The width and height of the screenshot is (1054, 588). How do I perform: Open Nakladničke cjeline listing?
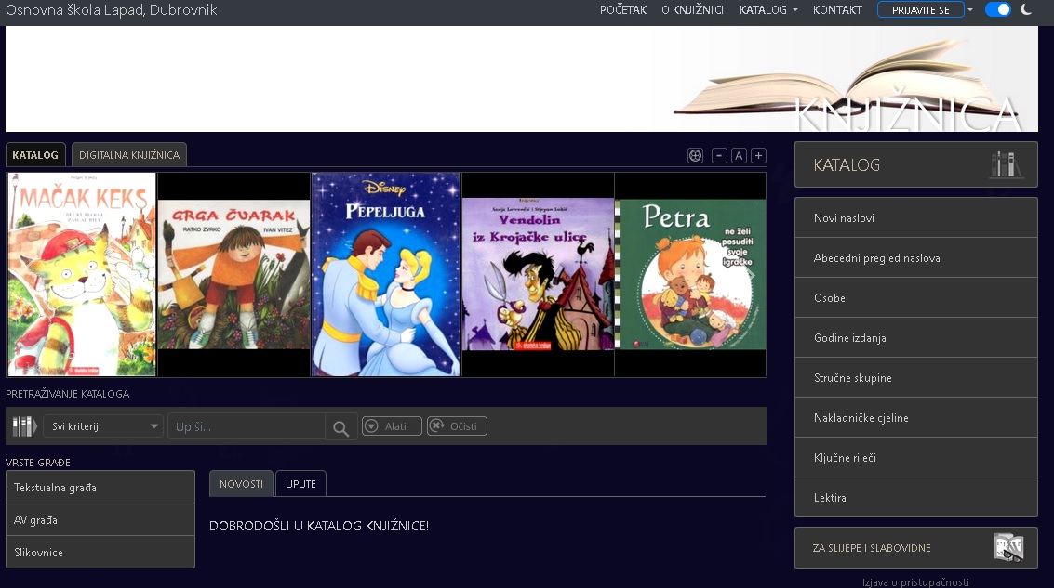point(916,417)
